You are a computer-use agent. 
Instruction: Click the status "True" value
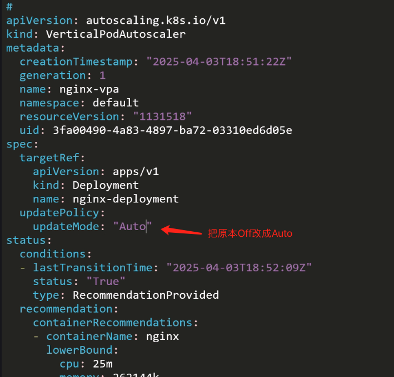tap(106, 282)
